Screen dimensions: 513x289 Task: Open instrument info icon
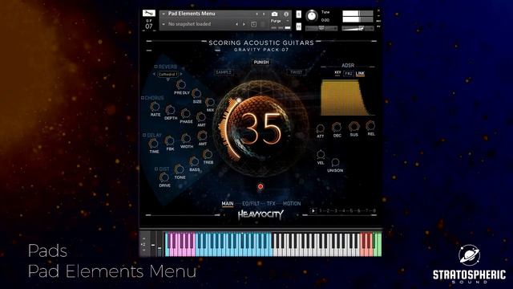[286, 14]
